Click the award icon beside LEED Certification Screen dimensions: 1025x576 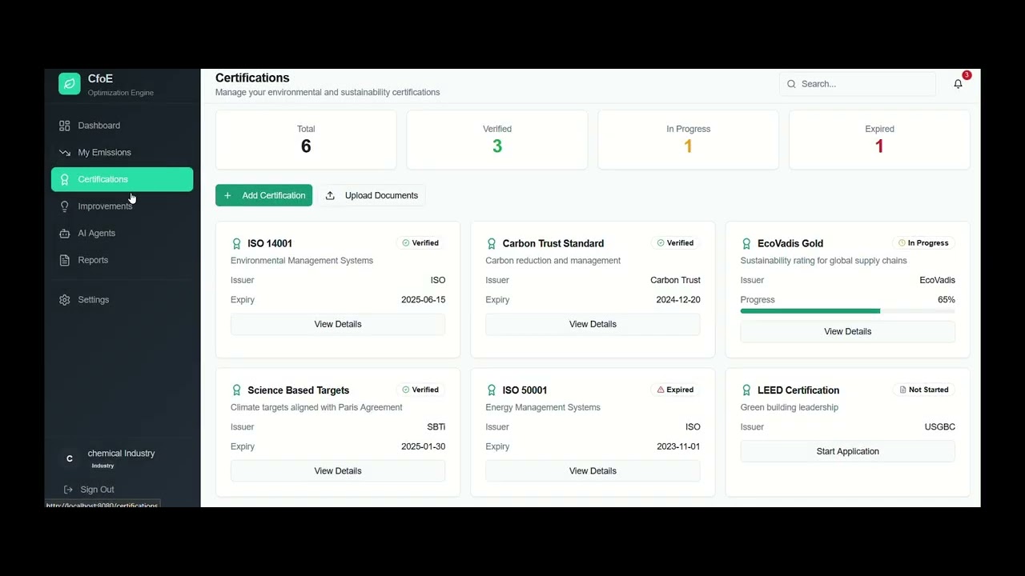click(x=746, y=390)
